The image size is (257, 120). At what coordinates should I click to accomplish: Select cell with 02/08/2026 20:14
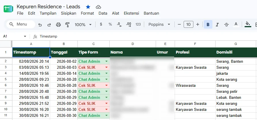(x=31, y=62)
